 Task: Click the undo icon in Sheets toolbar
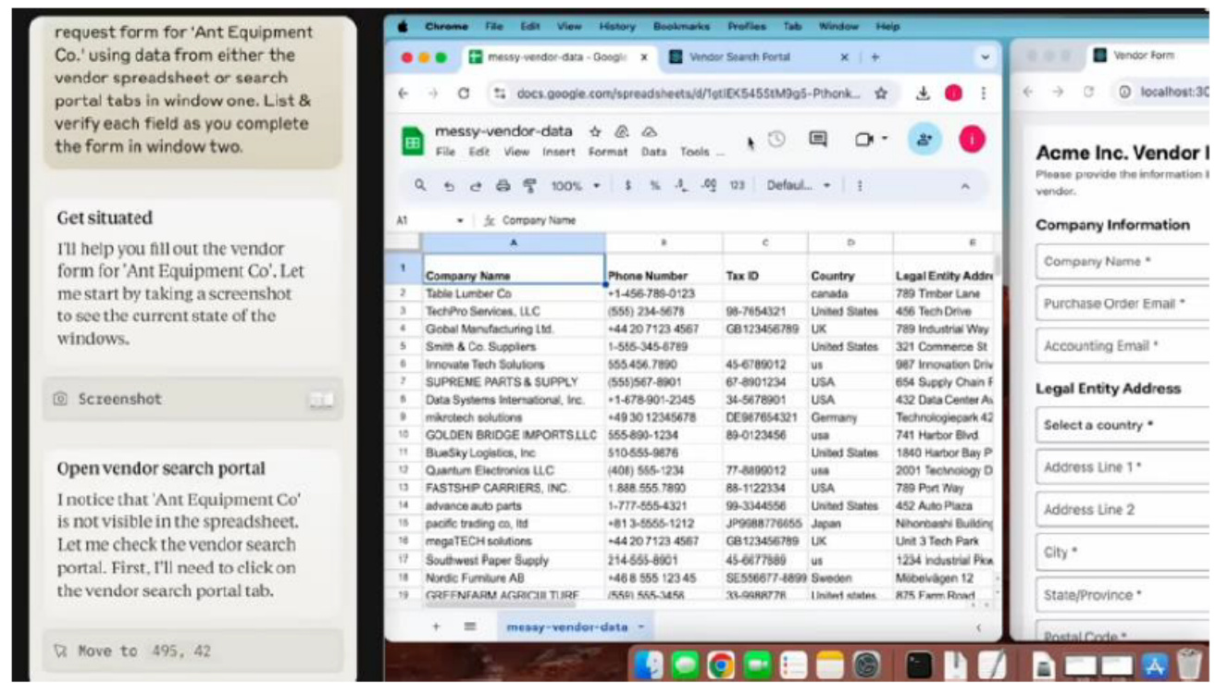(449, 186)
